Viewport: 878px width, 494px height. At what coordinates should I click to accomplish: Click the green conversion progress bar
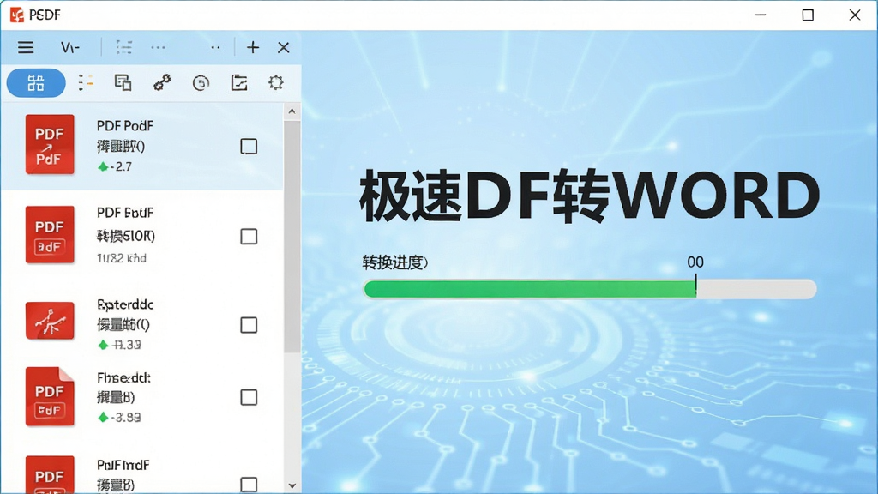590,289
